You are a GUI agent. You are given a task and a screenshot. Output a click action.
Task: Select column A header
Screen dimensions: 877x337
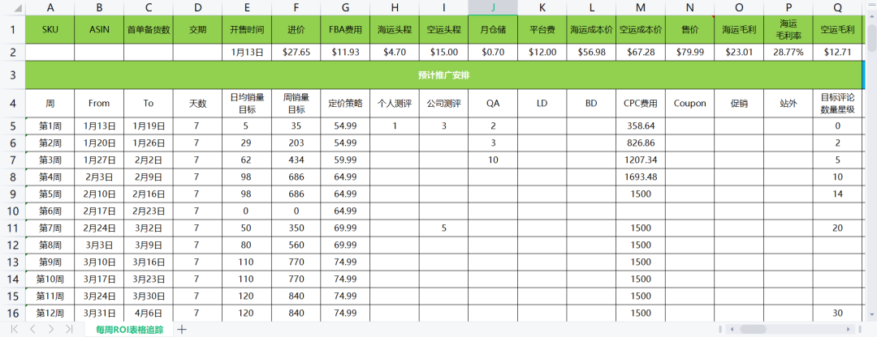50,7
